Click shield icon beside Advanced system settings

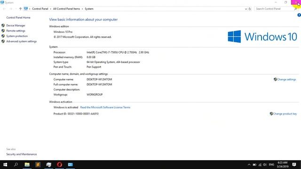(3, 41)
